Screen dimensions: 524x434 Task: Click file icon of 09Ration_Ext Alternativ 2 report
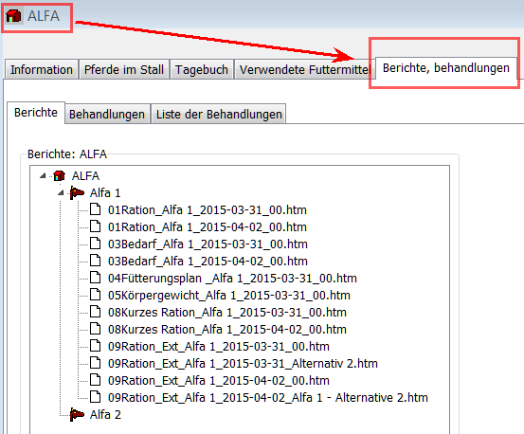(x=96, y=363)
